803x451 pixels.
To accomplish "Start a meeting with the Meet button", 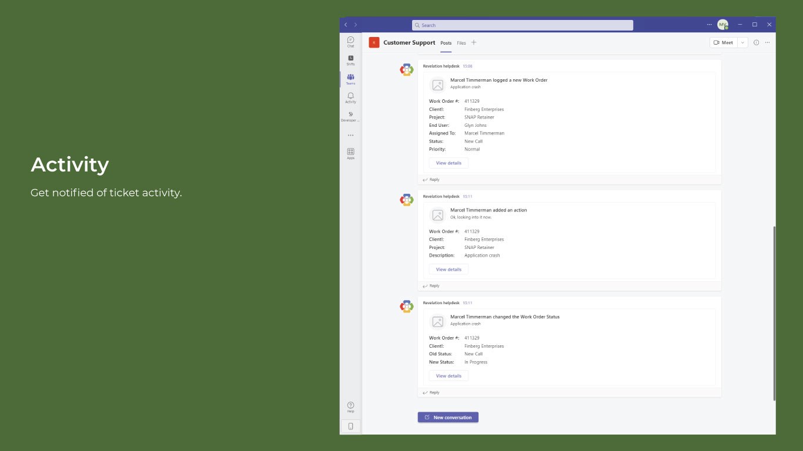I will [724, 42].
